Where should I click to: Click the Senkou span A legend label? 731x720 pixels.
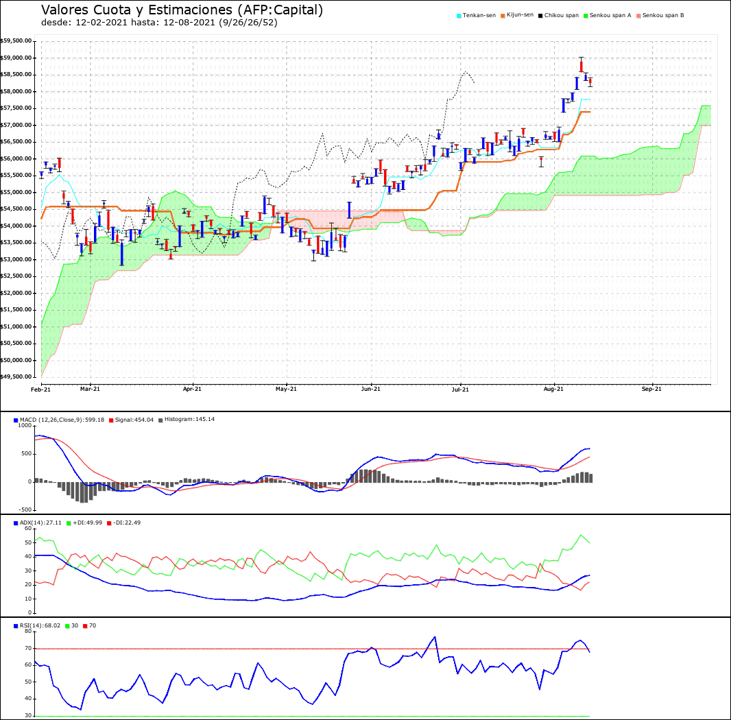pyautogui.click(x=610, y=15)
